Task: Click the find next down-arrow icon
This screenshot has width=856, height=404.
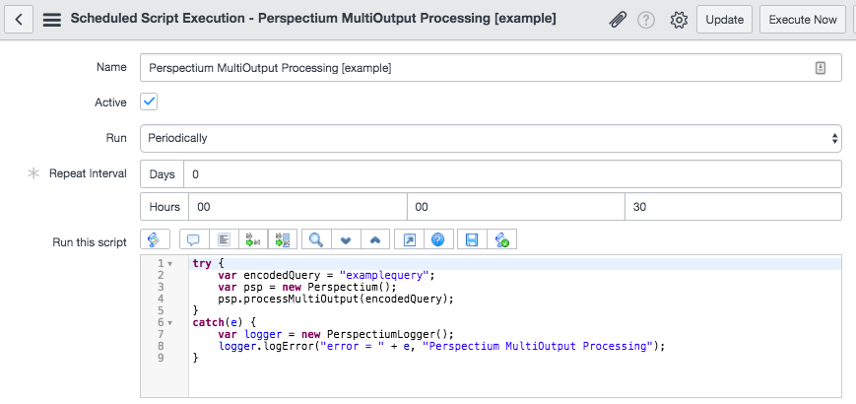Action: point(346,239)
